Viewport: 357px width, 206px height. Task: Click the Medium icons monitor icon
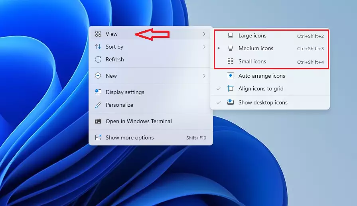click(231, 48)
